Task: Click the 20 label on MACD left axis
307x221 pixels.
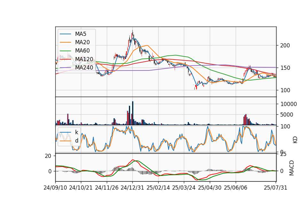Action: [x=48, y=156]
